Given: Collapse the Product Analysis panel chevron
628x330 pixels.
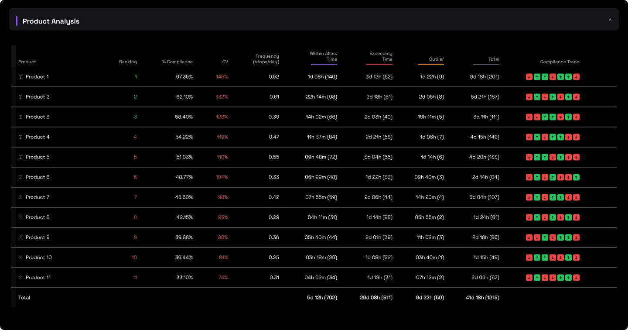Looking at the screenshot, I should click(610, 20).
